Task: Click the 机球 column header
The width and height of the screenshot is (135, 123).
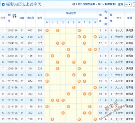Action: pyautogui.click(x=22, y=18)
